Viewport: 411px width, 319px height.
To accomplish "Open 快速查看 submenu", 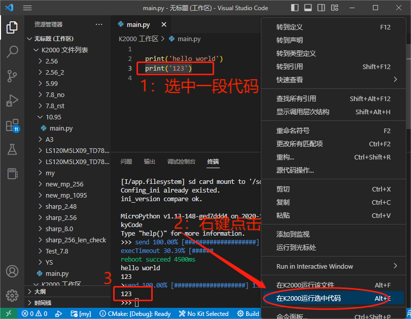I will (x=333, y=80).
